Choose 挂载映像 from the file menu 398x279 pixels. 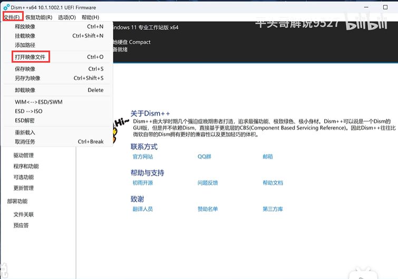point(25,36)
